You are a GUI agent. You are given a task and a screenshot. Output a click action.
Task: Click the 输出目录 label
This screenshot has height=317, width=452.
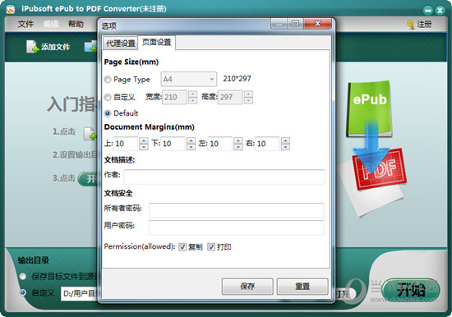tap(34, 260)
